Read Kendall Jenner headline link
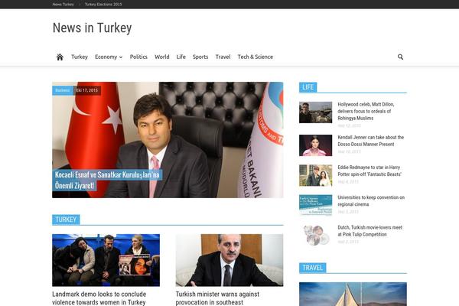 [370, 141]
